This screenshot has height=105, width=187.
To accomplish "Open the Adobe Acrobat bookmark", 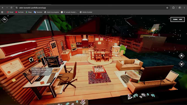I will click(x=86, y=12).
